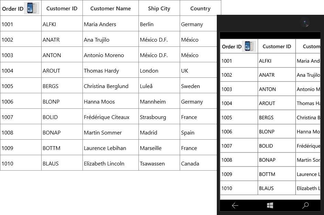Sort by the Customer Name column header
Image resolution: width=324 pixels, height=215 pixels.
point(111,9)
